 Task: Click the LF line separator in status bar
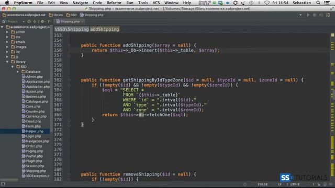click(280, 184)
